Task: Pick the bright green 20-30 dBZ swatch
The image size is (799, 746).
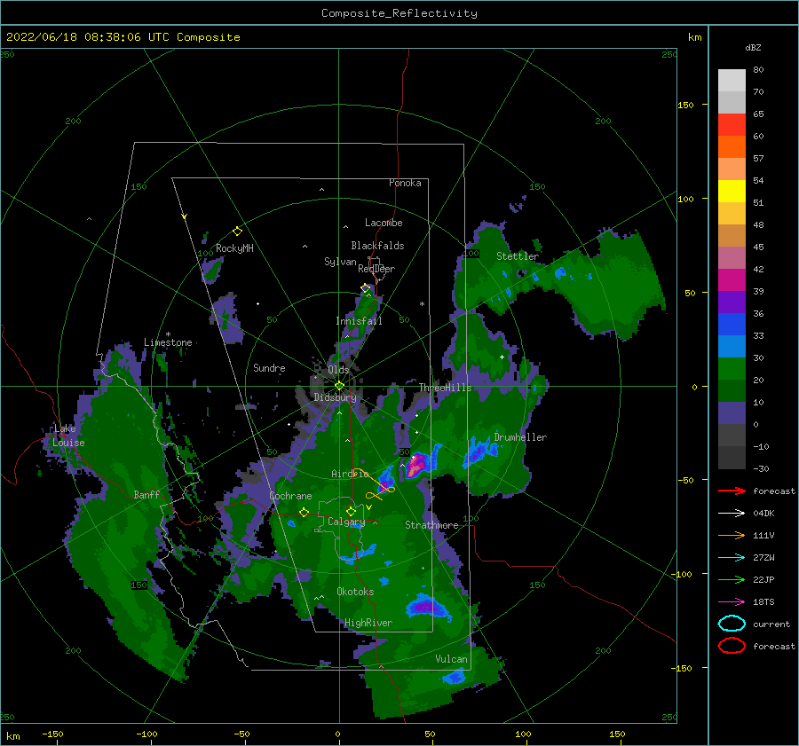Action: tap(732, 369)
